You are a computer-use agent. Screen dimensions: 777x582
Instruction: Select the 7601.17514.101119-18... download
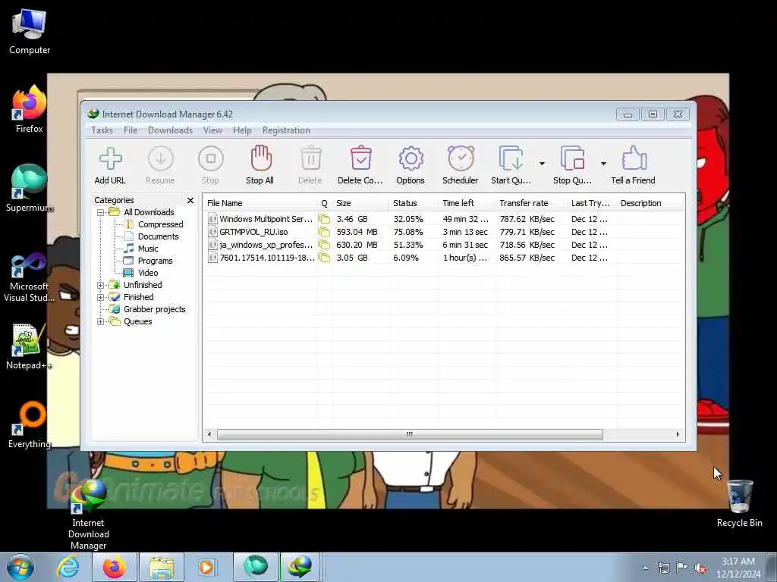click(x=443, y=258)
